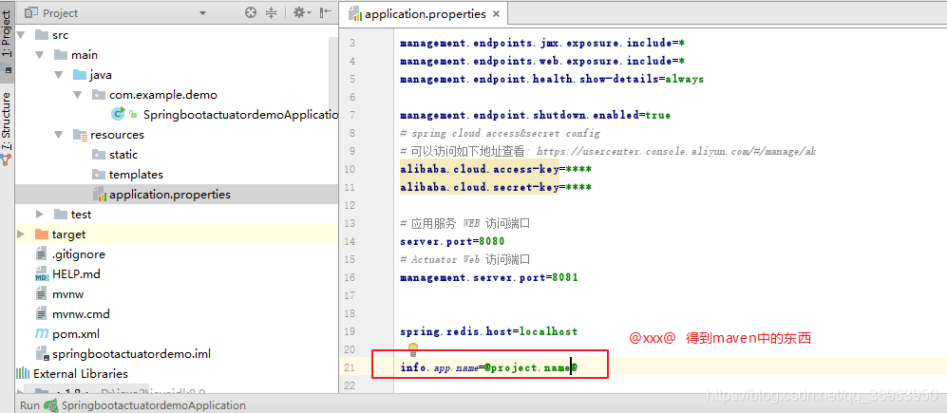
Task: Collapse the src folder
Action: click(23, 35)
